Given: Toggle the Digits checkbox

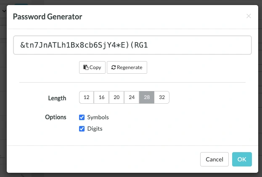Looking at the screenshot, I should point(82,129).
